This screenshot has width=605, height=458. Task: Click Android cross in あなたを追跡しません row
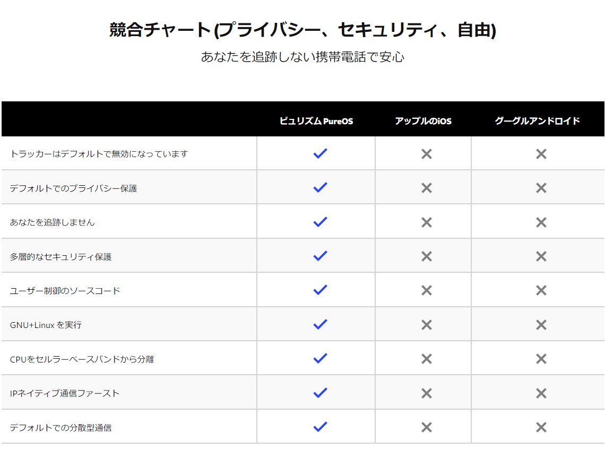pyautogui.click(x=541, y=222)
